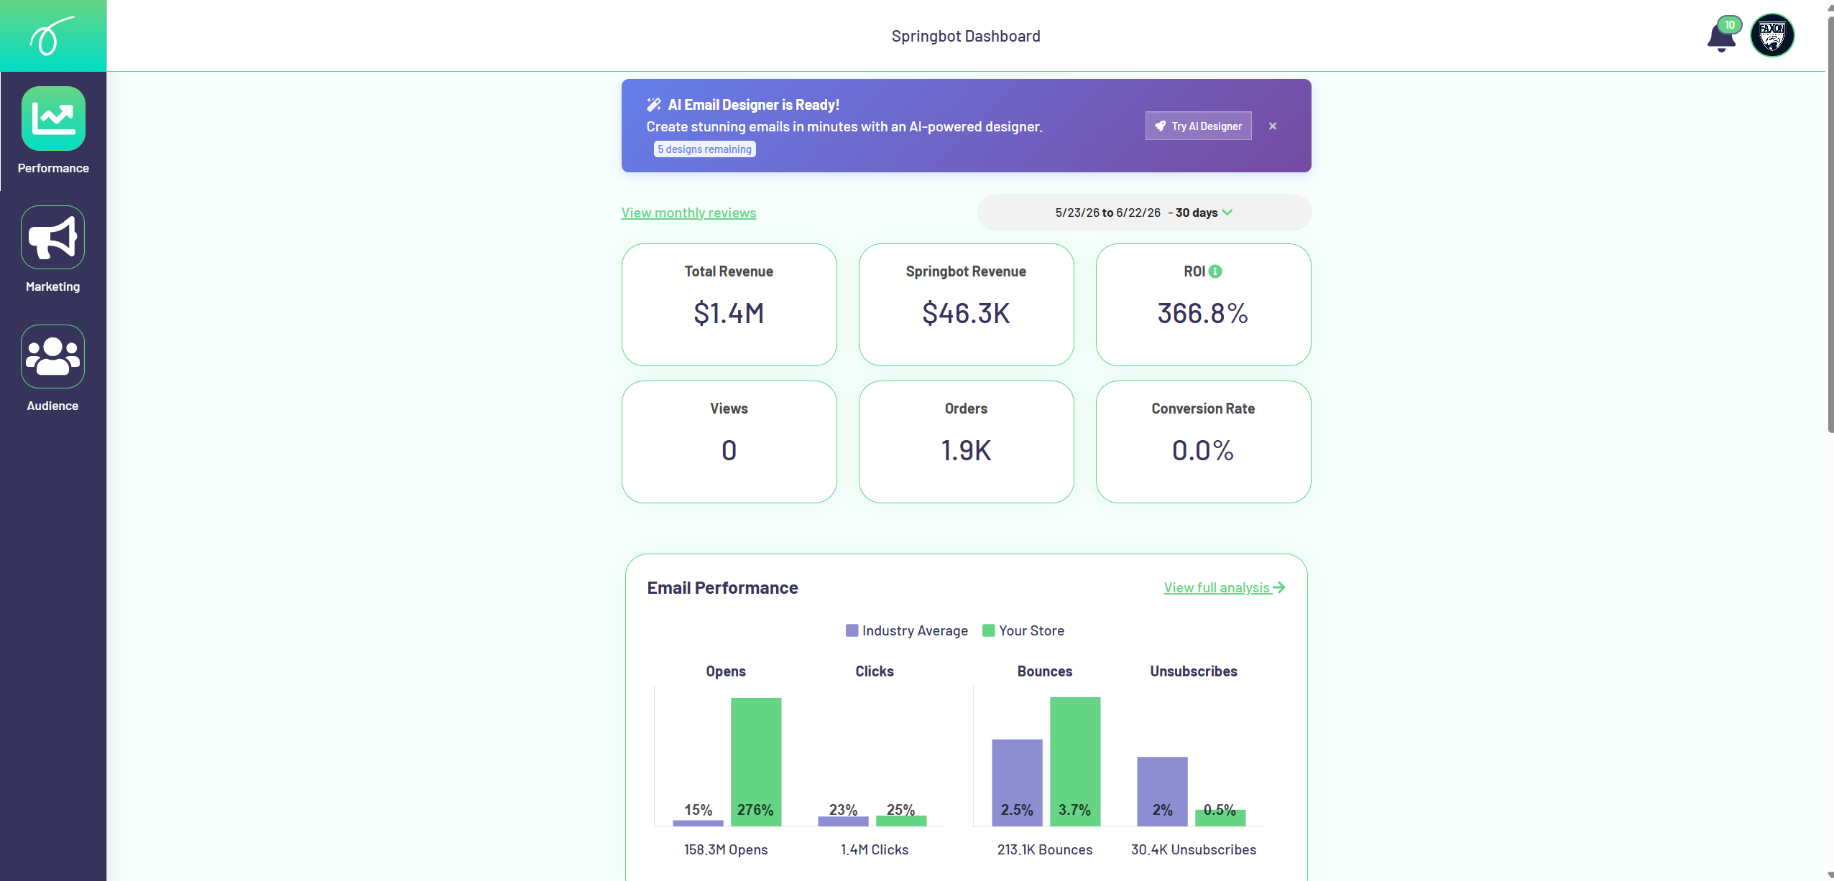This screenshot has height=881, width=1834.
Task: Click the View full analysis link
Action: tap(1225, 587)
